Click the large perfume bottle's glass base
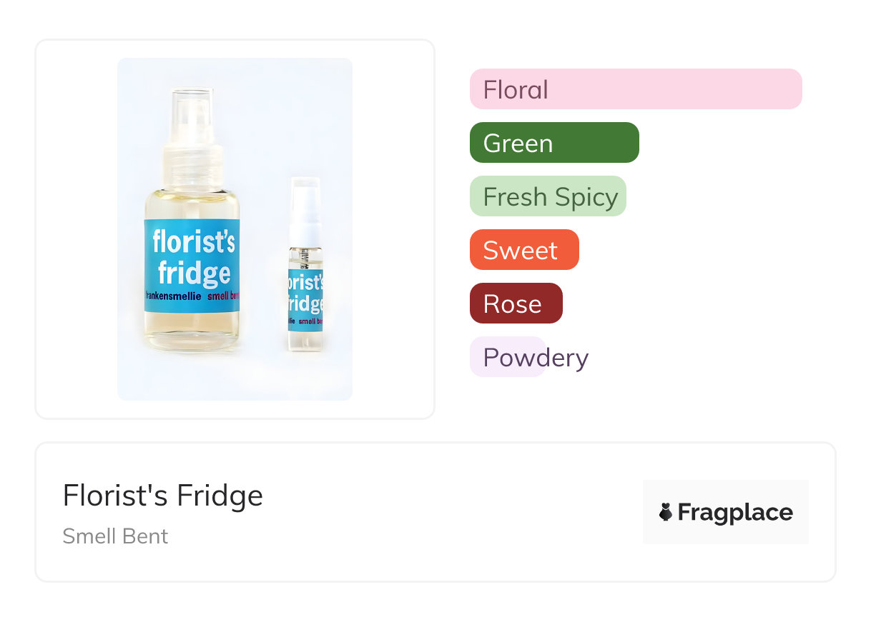Viewport: 871px width, 617px height. tap(191, 331)
